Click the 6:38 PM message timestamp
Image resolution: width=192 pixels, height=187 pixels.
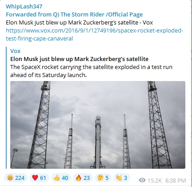[x=176, y=180]
